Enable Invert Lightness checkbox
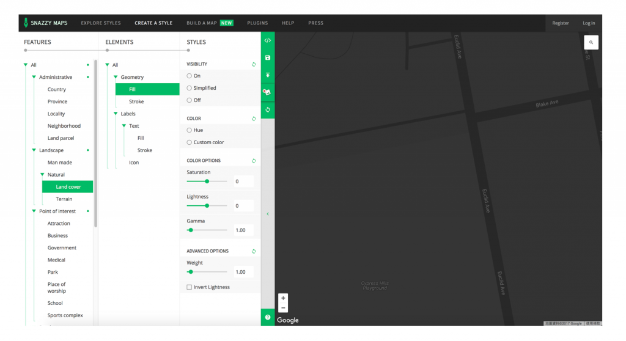626x341 pixels. click(x=190, y=287)
